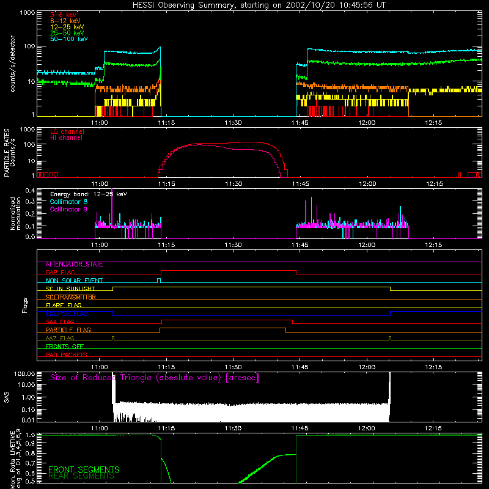Click '11:00' label below the particle rates panel
The image size is (489, 489).
[x=100, y=184]
